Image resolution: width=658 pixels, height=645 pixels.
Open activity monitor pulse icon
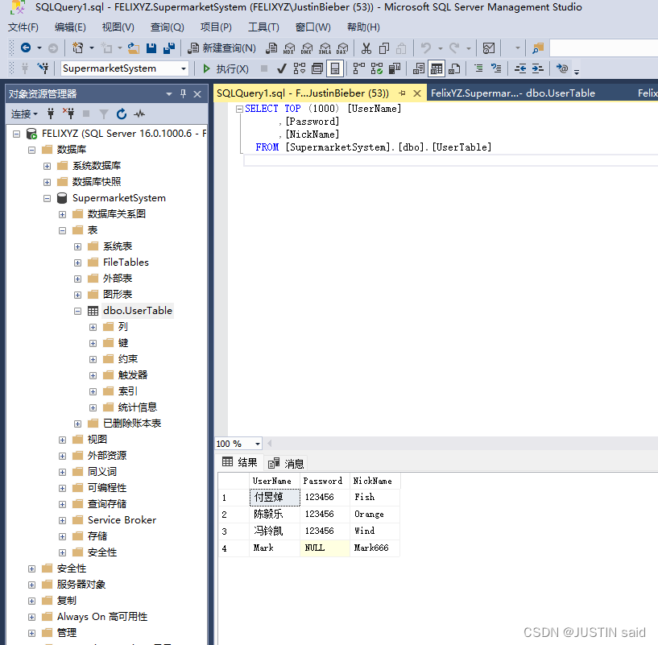[x=139, y=114]
